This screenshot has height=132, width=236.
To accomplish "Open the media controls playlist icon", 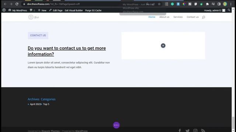I will (213, 4).
